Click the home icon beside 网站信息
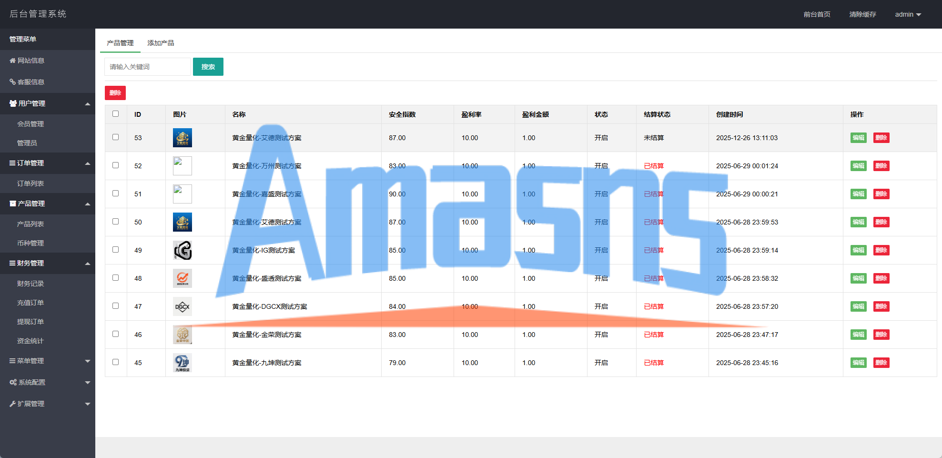 point(13,61)
